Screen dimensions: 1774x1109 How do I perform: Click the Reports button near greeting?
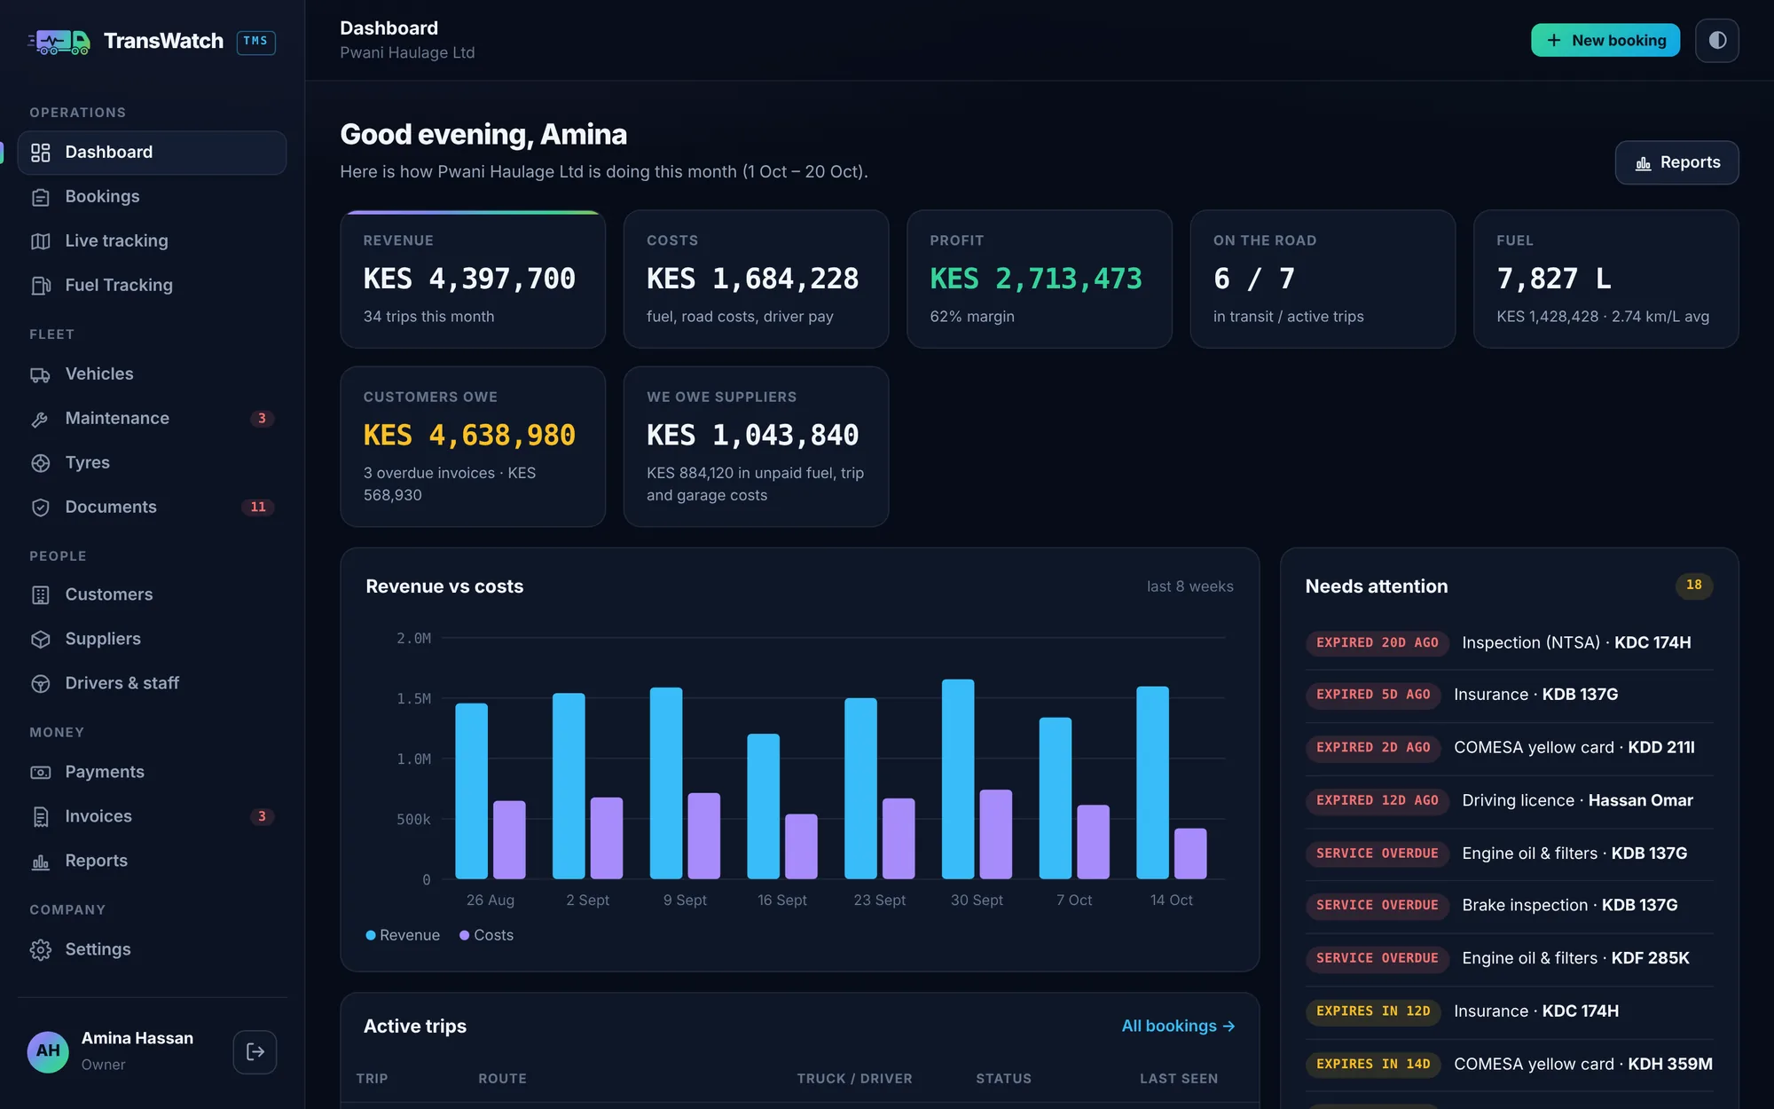(1677, 163)
